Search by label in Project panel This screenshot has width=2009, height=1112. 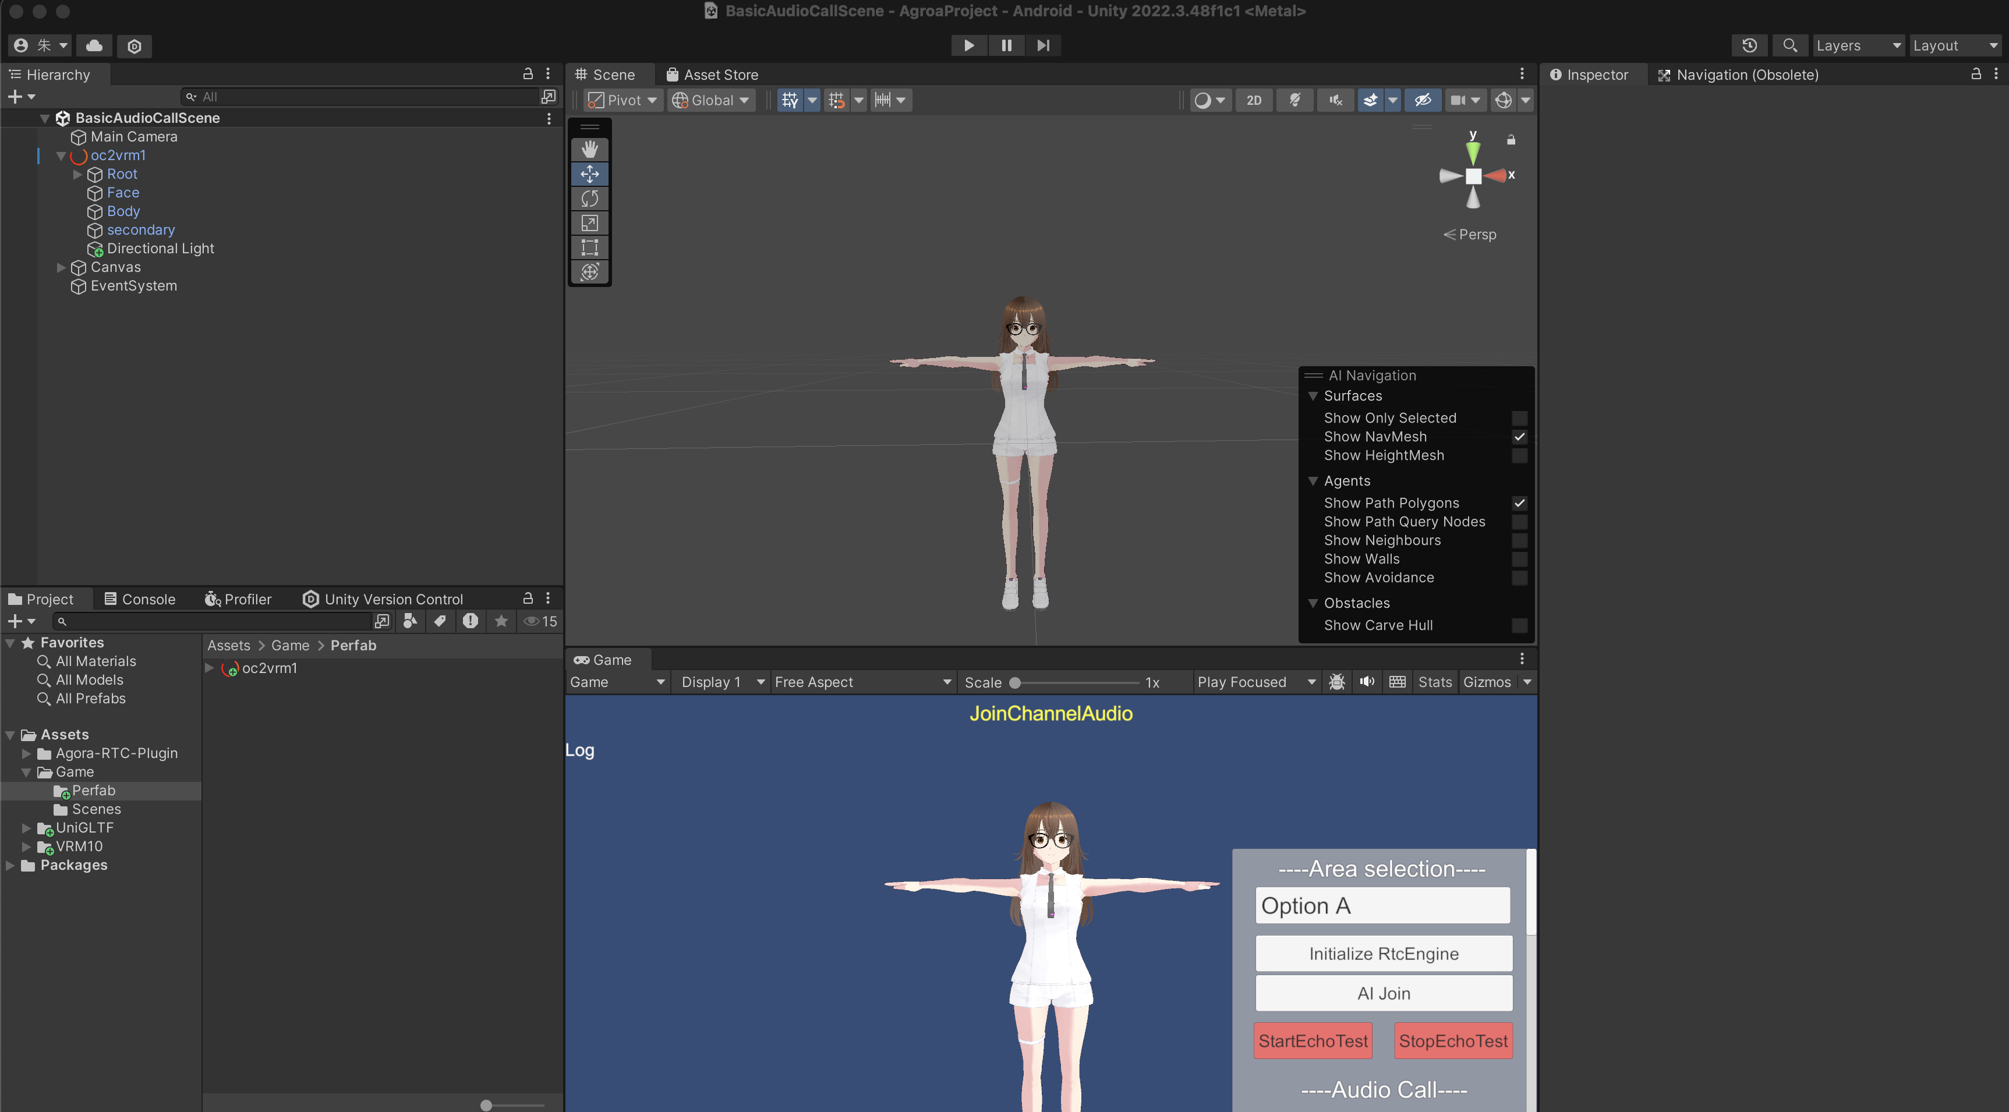440,621
